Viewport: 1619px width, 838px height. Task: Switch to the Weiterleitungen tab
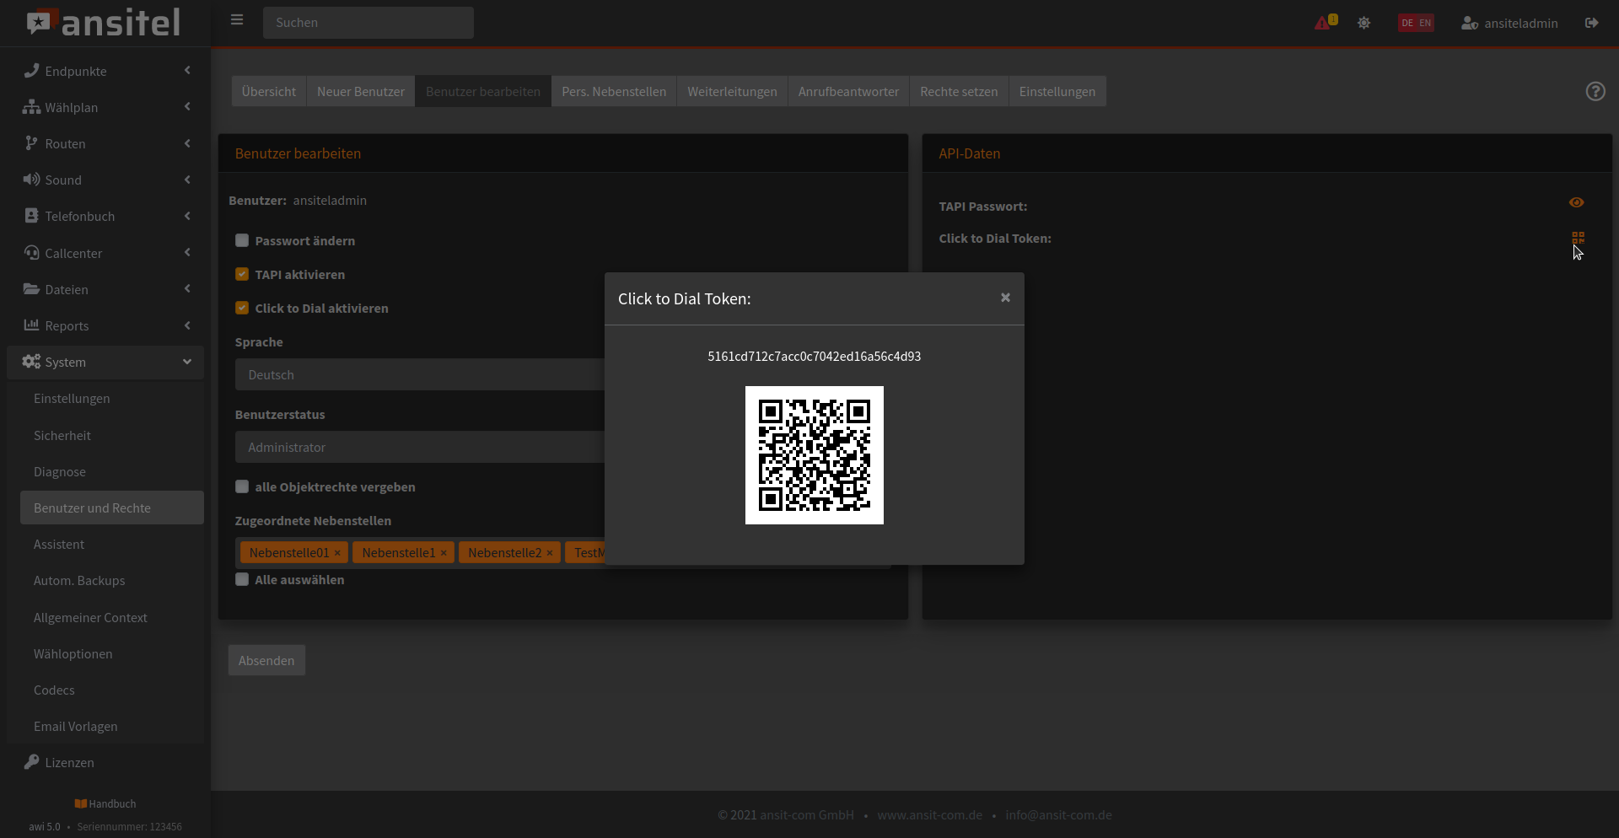tap(731, 92)
